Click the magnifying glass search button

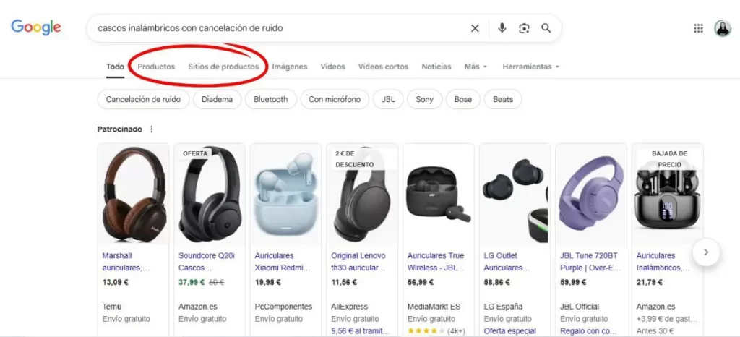546,28
